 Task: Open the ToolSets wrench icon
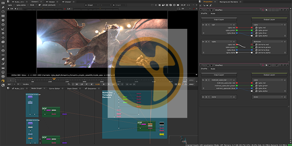click(x=3, y=64)
